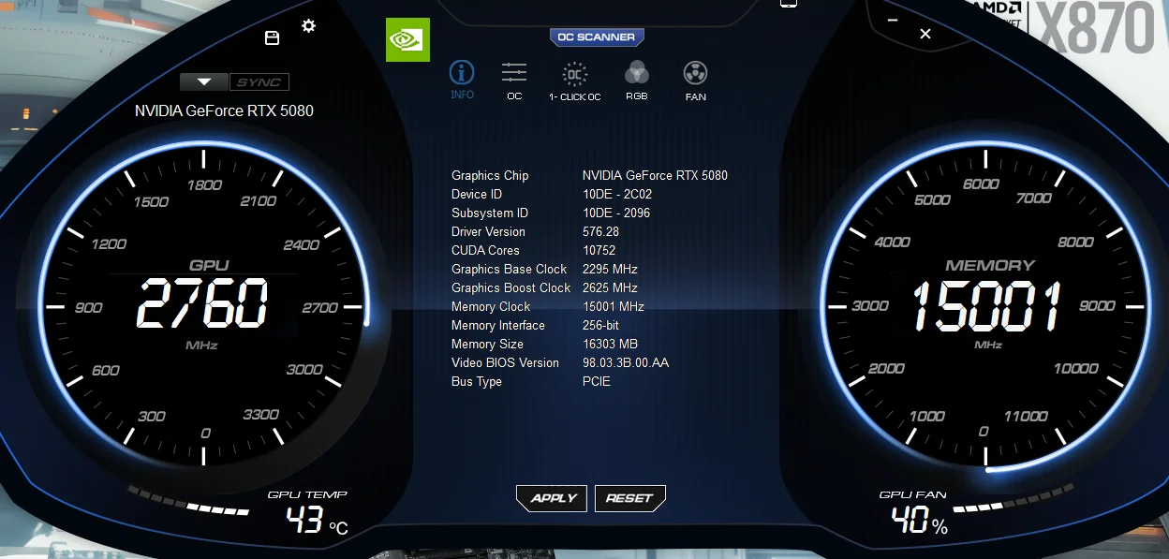
Task: Click the Bus Type PCIE value
Action: [597, 381]
